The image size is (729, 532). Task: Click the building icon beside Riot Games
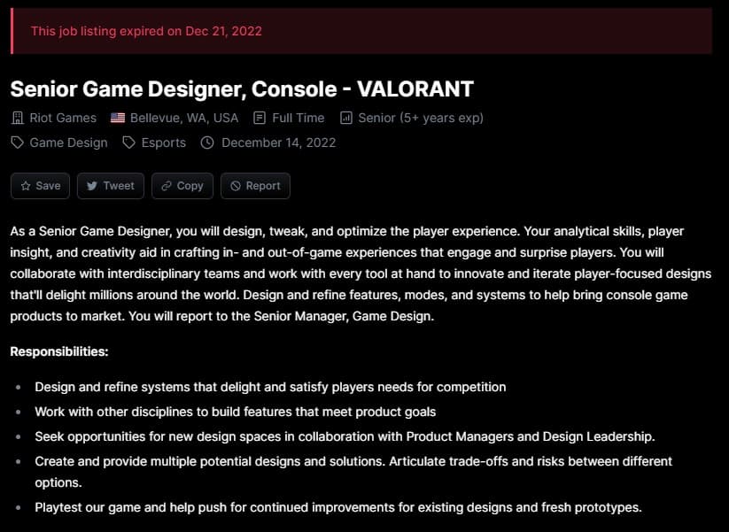[x=16, y=117]
